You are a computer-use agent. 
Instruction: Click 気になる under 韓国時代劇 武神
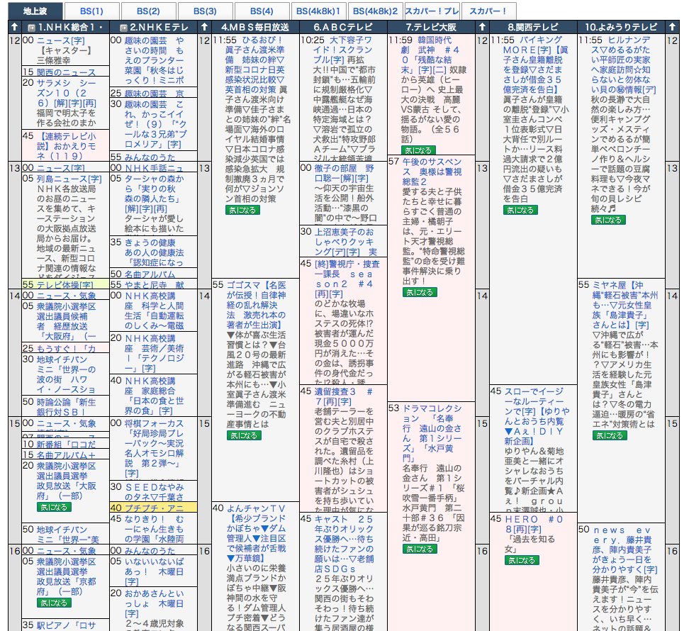[418, 150]
